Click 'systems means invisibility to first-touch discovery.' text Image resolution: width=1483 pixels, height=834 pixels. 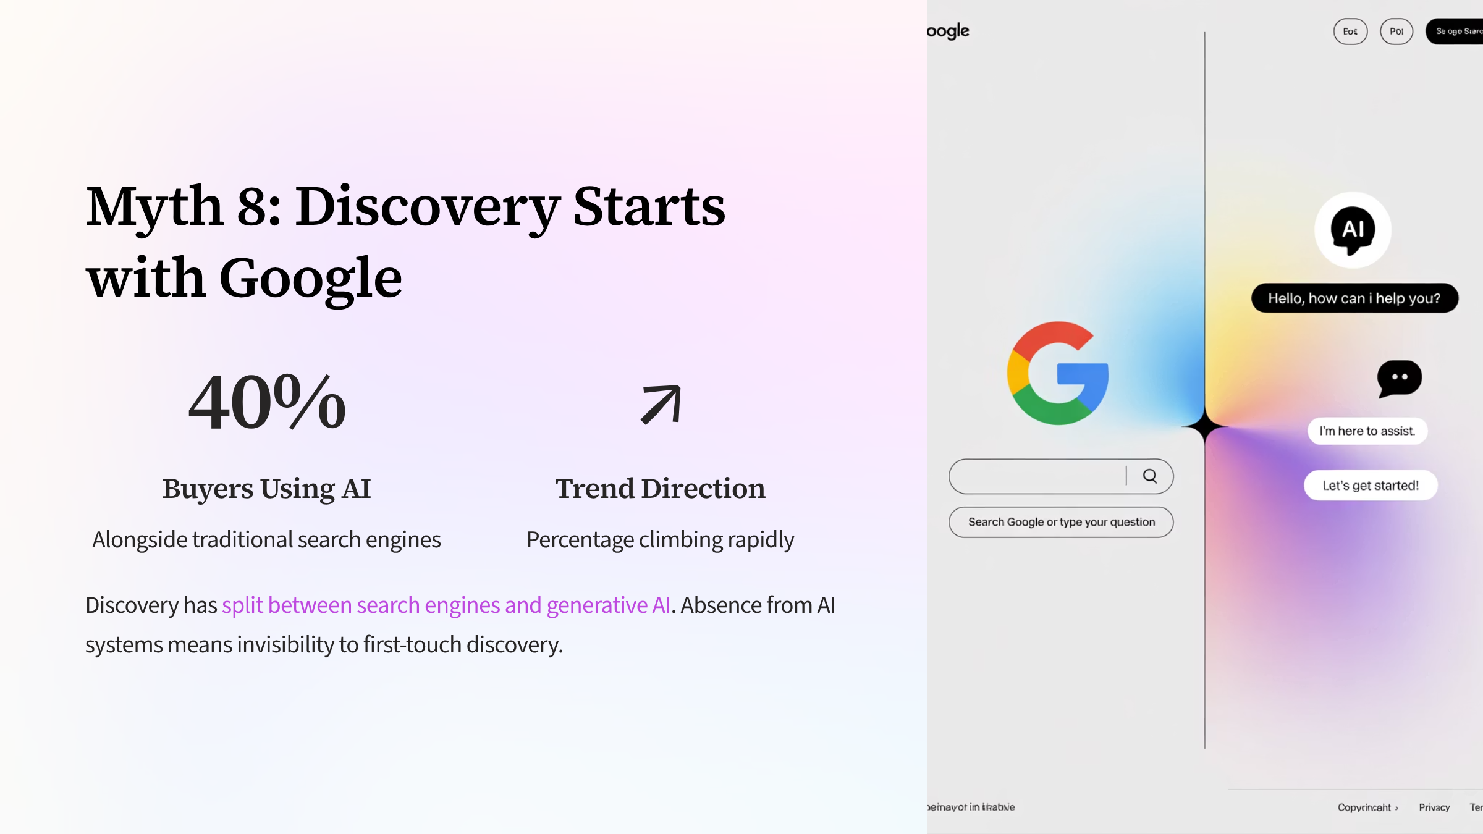[324, 645]
